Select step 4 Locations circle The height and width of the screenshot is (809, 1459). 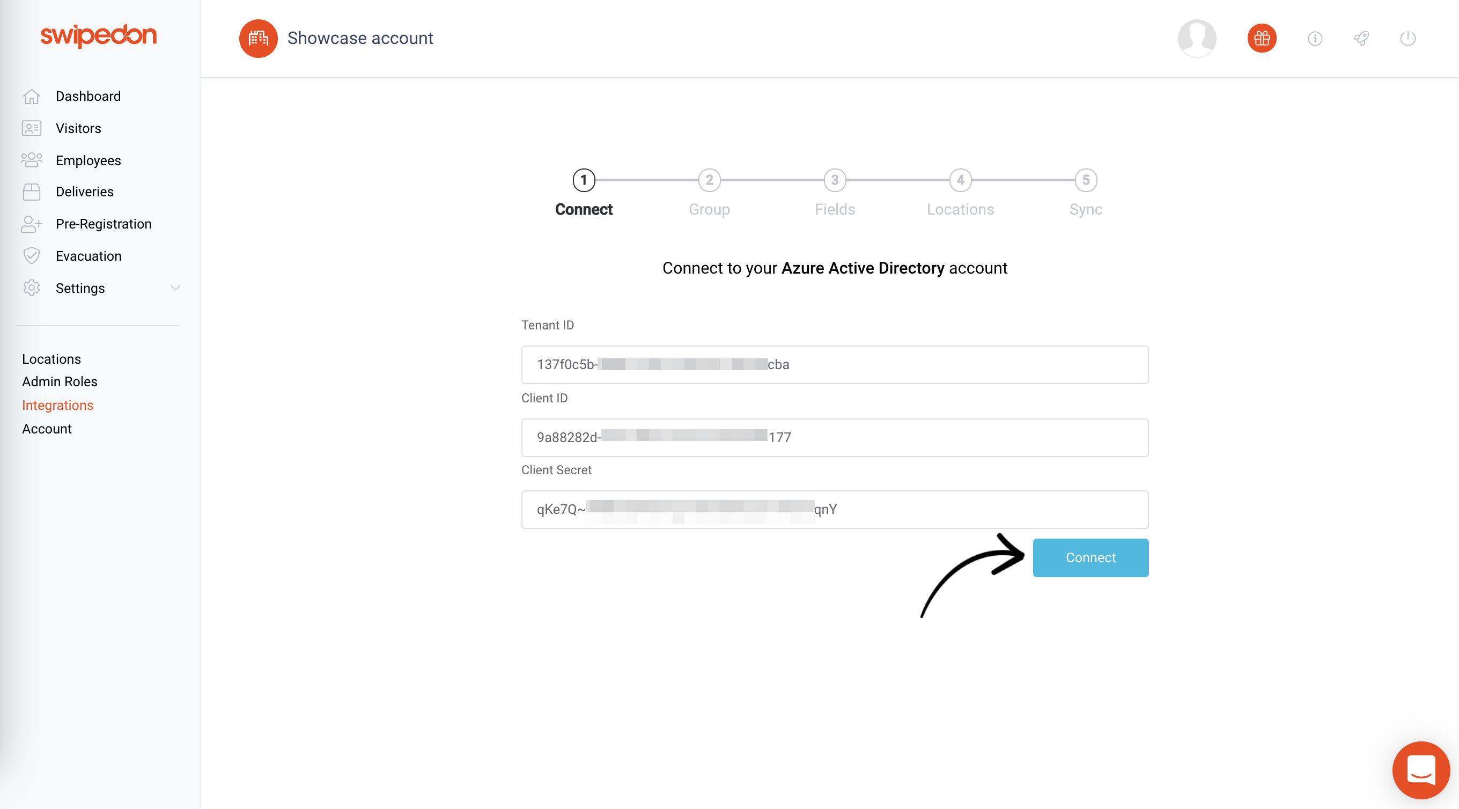tap(961, 180)
